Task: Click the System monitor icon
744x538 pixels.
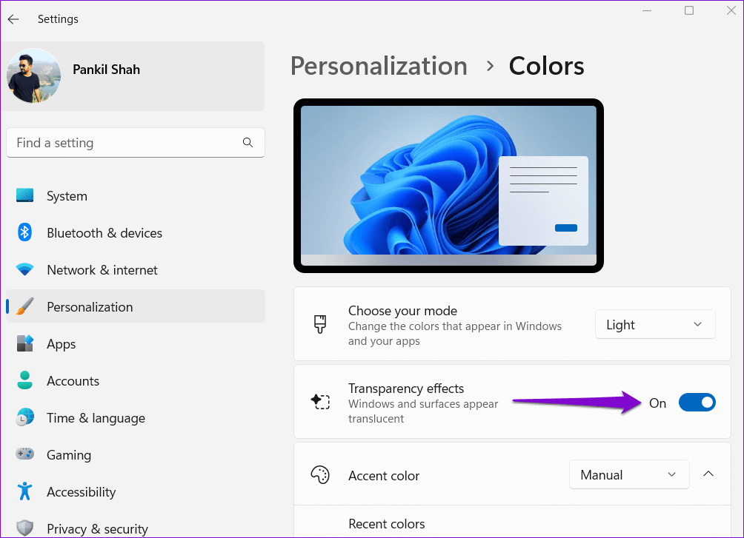Action: [x=25, y=196]
